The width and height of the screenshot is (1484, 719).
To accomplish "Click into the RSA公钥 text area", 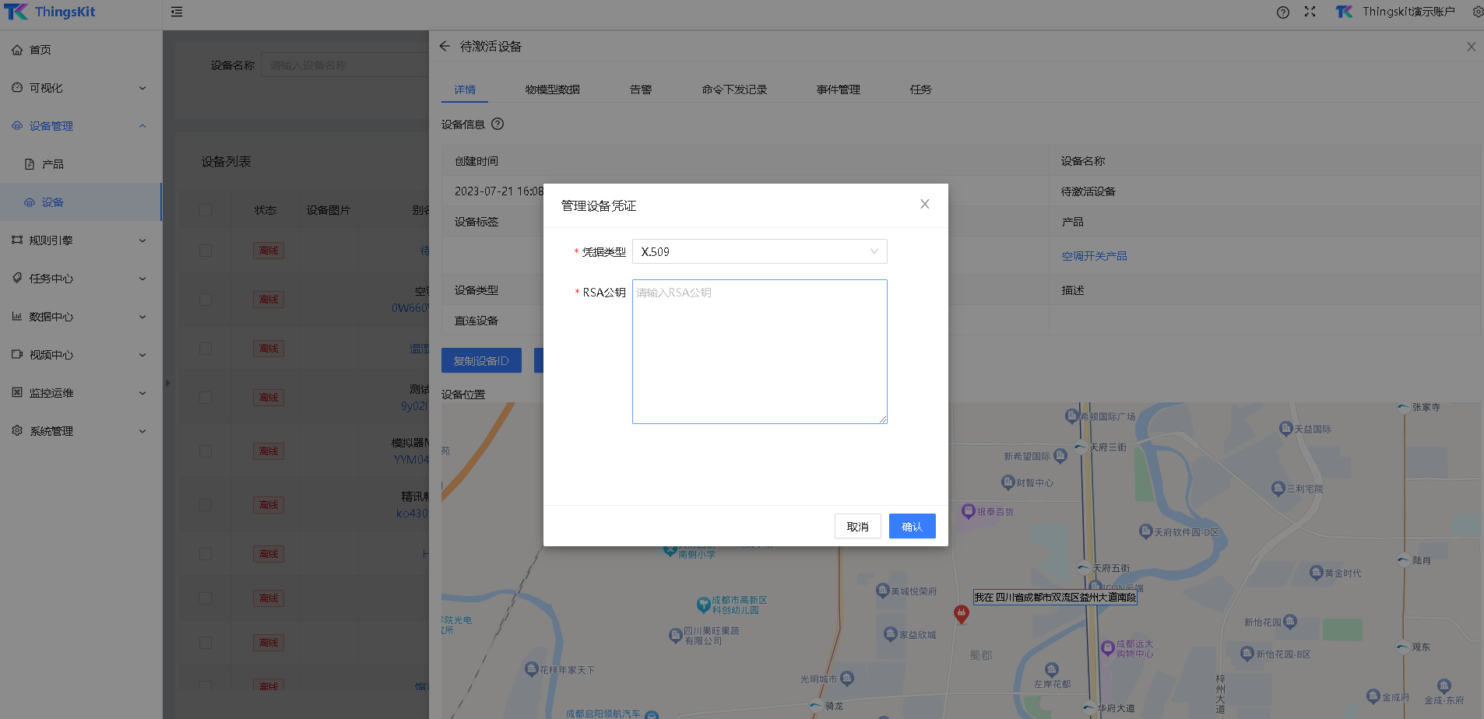I will [x=759, y=352].
